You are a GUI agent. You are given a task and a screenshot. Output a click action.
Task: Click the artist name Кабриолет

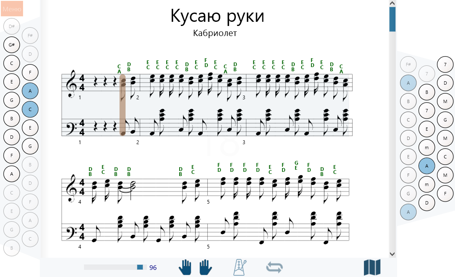[x=215, y=33]
